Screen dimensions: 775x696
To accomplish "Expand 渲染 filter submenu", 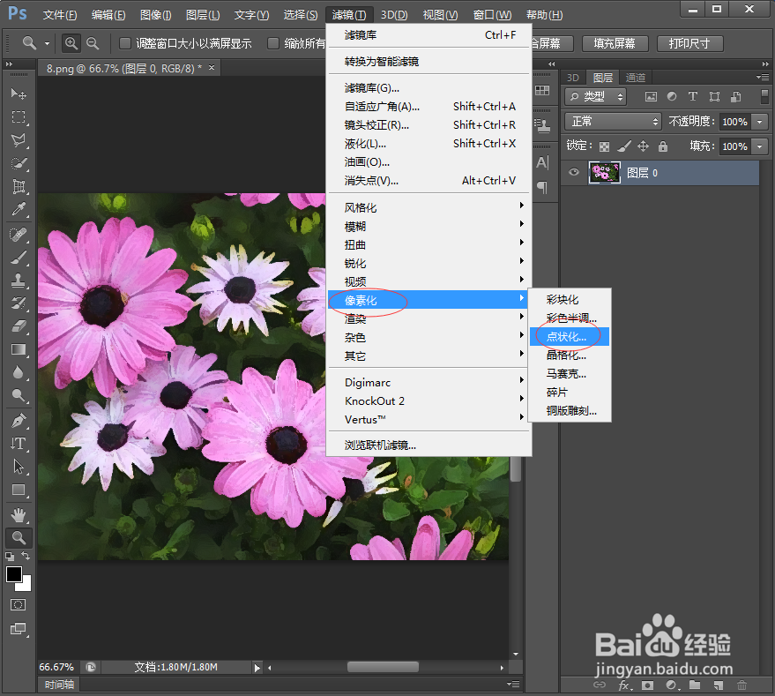I will coord(429,319).
